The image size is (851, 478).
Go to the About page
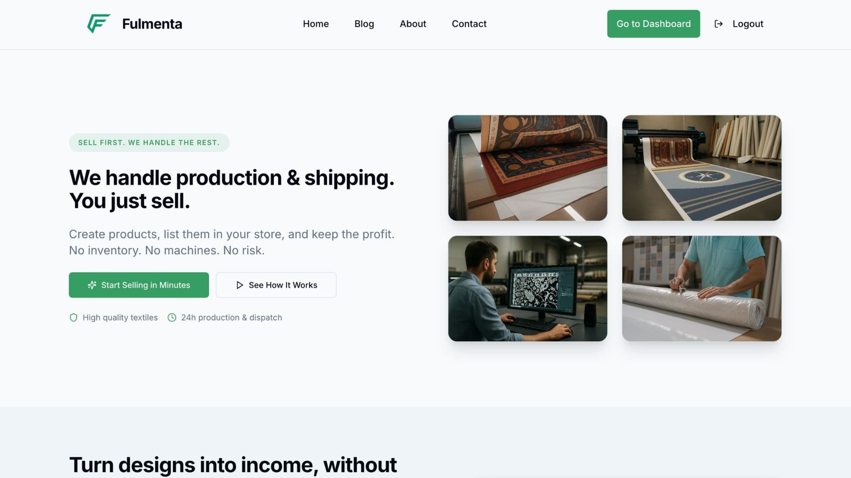413,24
